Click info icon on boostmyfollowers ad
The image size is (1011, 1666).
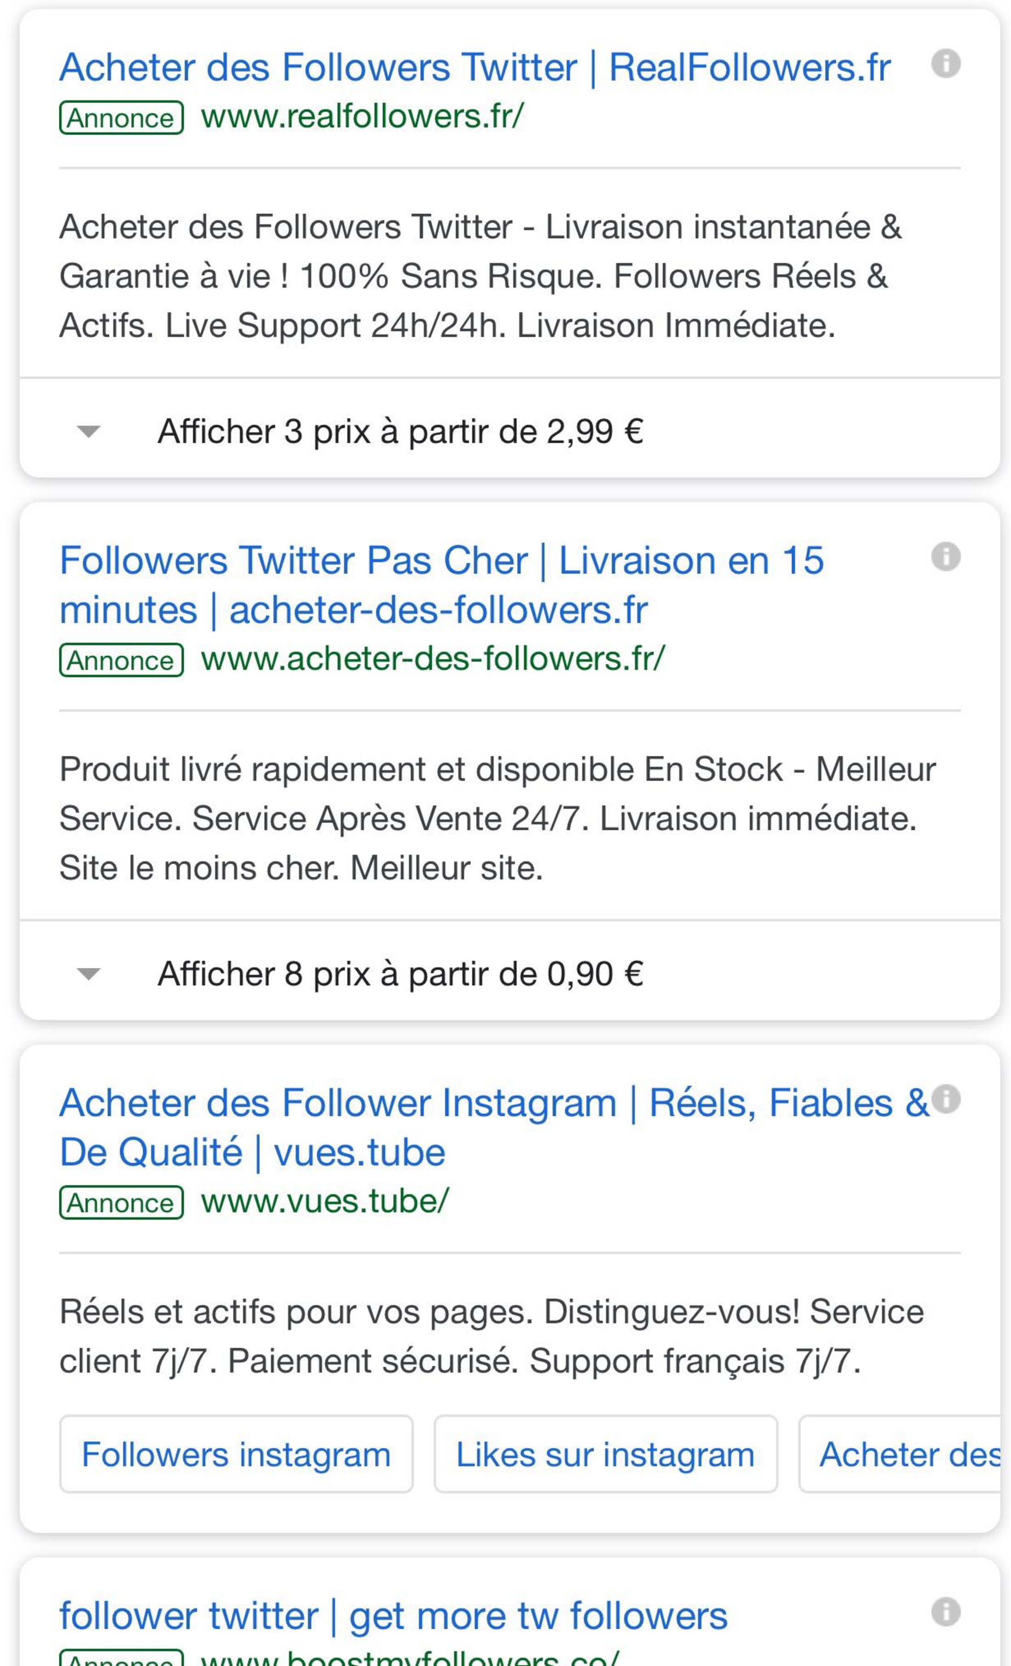945,1611
